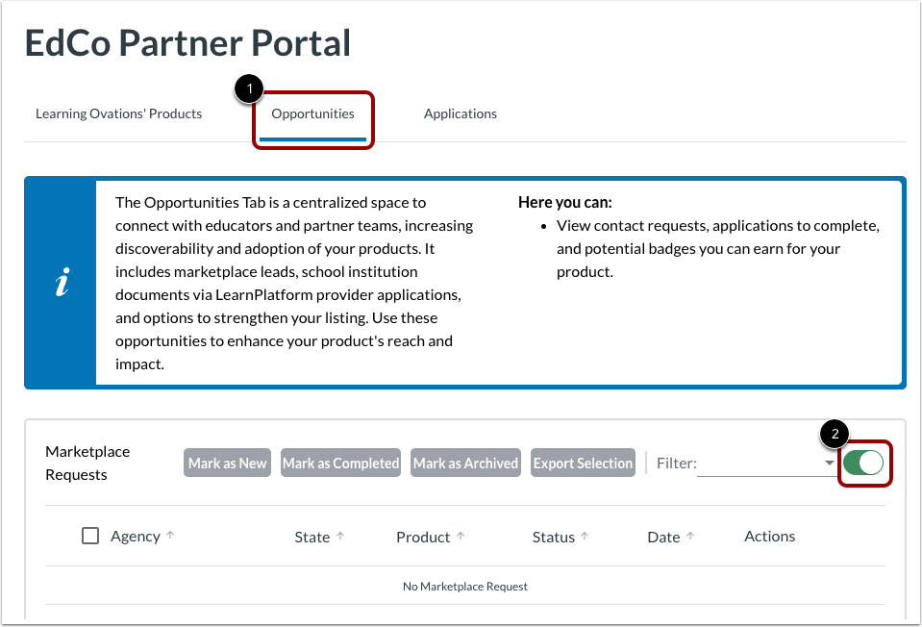
Task: Check the select-all checkbox beside Agency
Action: point(90,536)
